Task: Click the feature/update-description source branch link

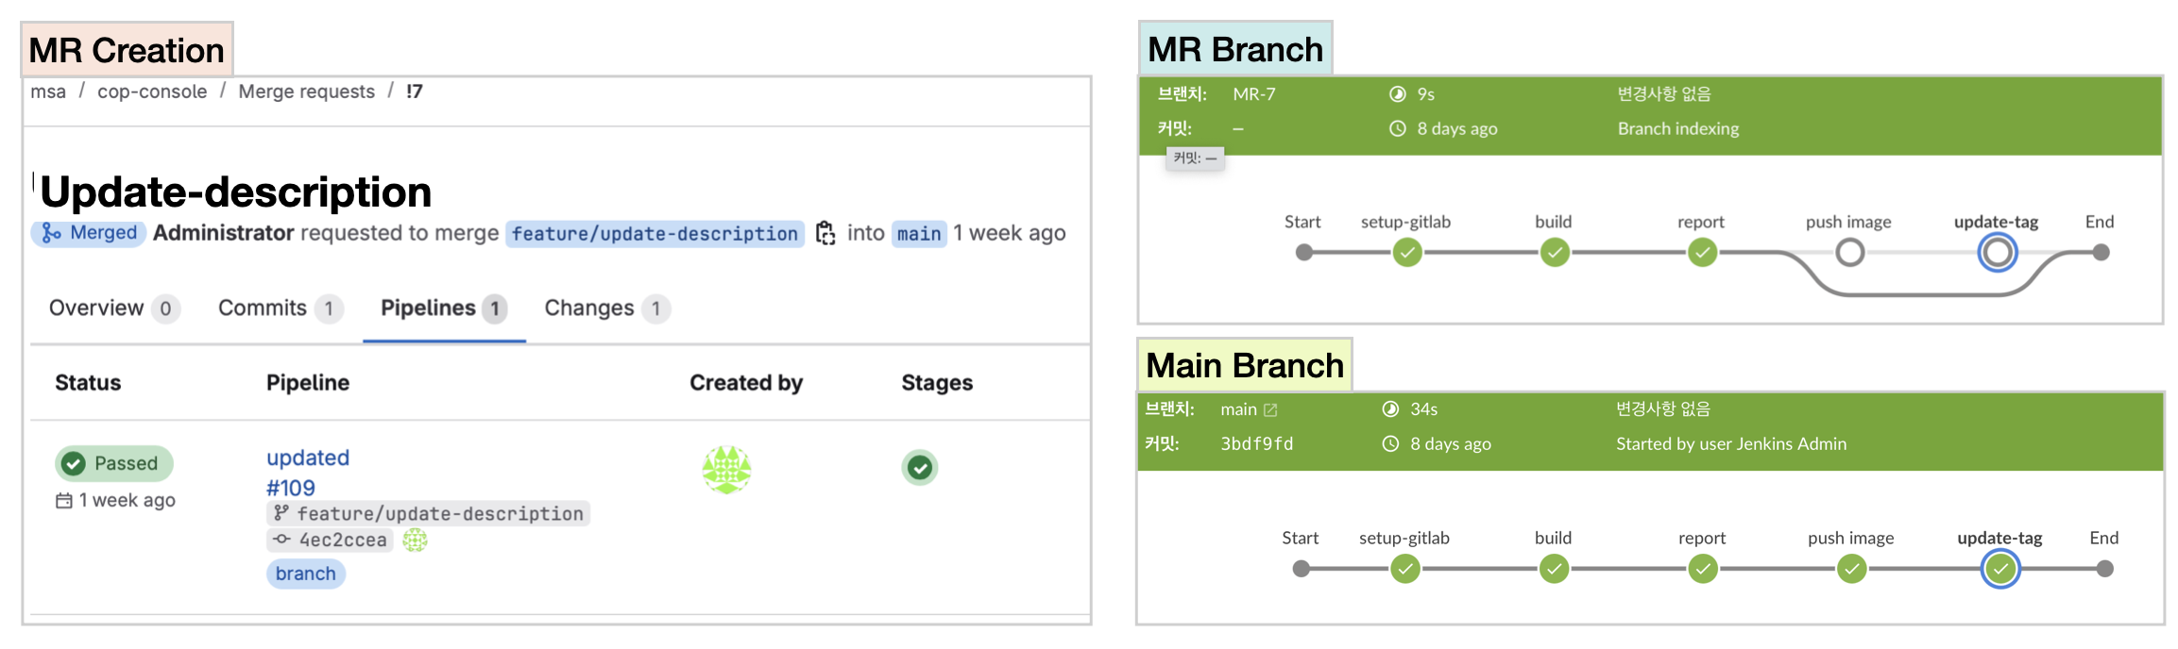Action: pyautogui.click(x=655, y=233)
